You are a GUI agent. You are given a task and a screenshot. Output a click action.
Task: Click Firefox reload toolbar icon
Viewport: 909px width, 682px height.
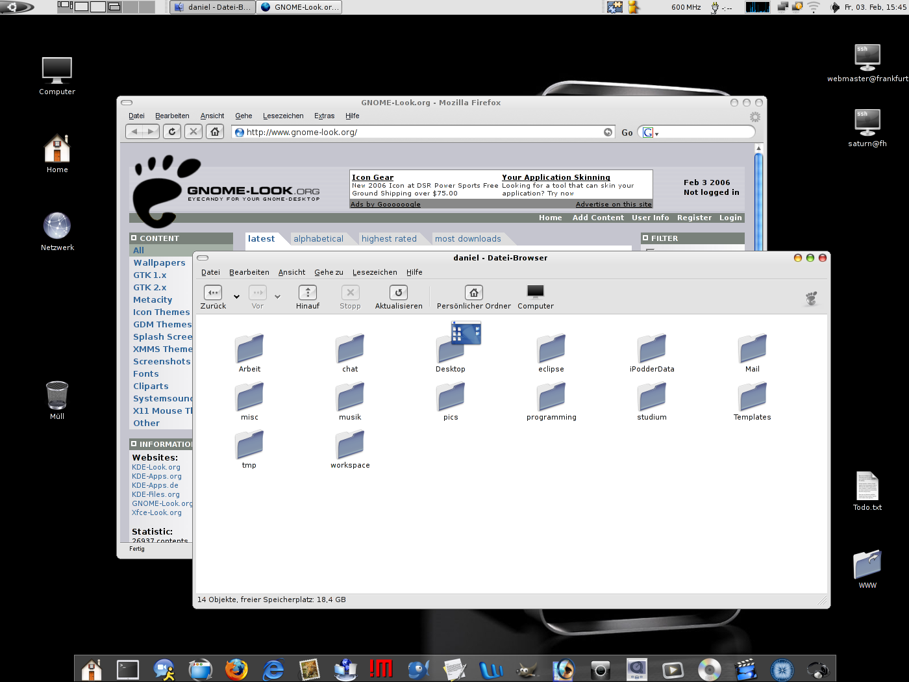tap(172, 131)
